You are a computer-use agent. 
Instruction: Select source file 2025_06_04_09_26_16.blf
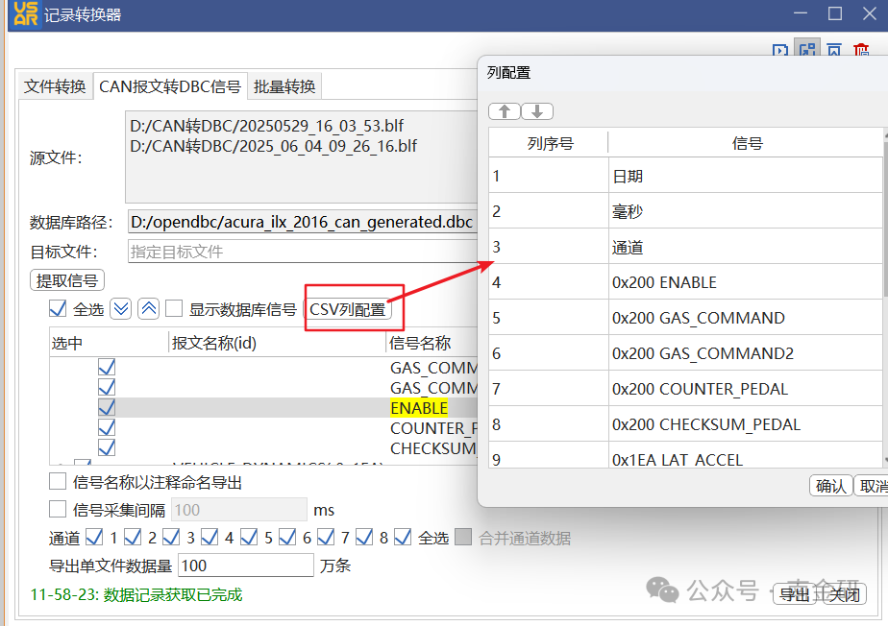click(273, 146)
